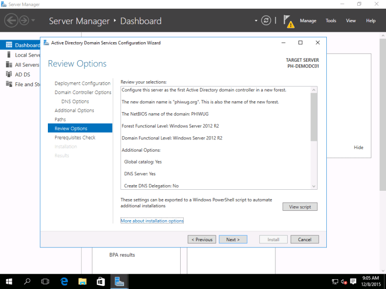Viewport: 386px width, 289px height.
Task: Click the View script button
Action: click(300, 207)
